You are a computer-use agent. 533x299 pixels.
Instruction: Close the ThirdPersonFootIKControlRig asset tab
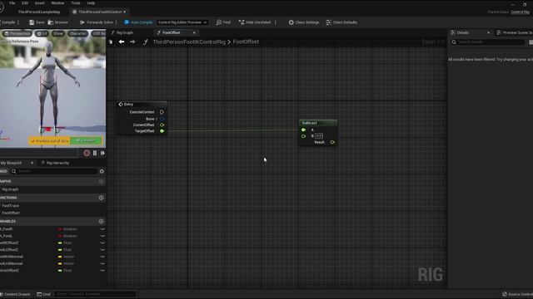click(124, 12)
